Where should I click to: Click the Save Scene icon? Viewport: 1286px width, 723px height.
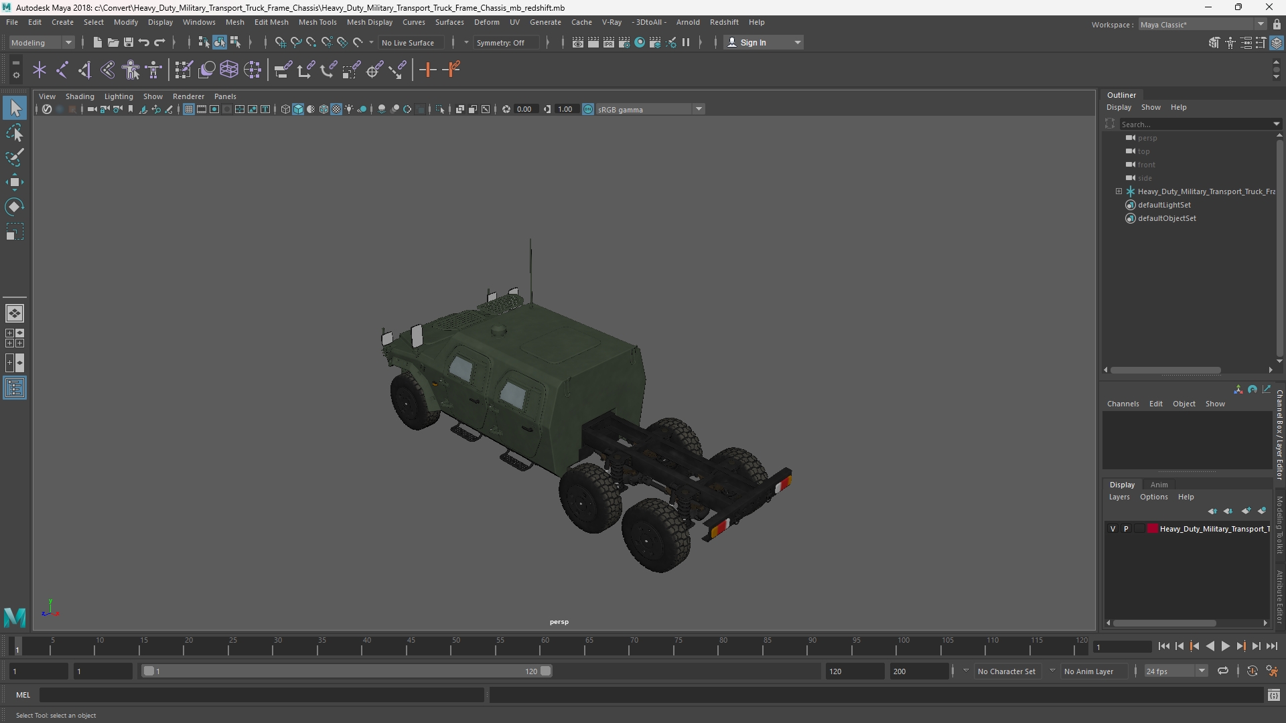click(129, 42)
